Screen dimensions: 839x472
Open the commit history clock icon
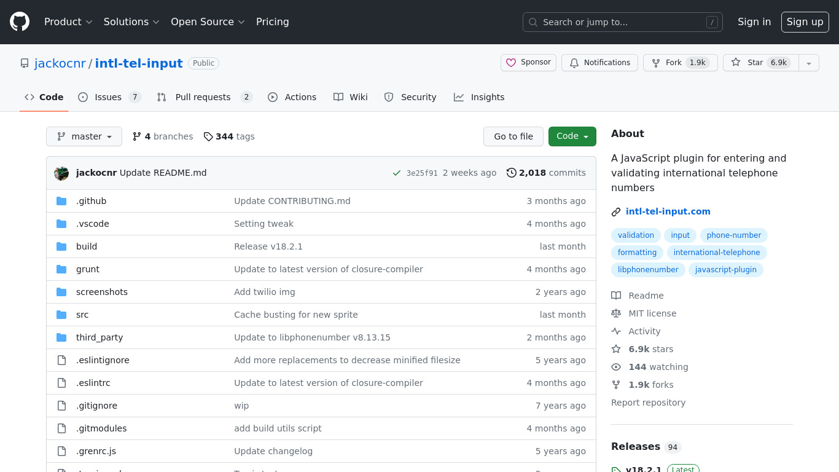(x=511, y=173)
